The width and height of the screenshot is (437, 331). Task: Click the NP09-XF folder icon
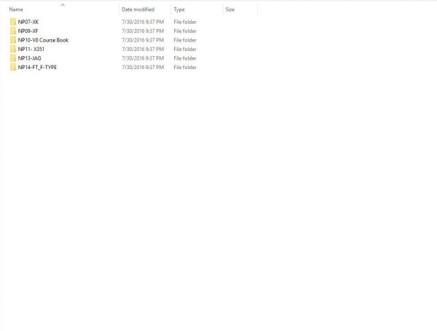[13, 31]
